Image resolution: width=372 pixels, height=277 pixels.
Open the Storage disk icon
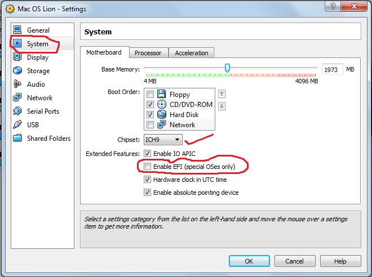coord(17,70)
